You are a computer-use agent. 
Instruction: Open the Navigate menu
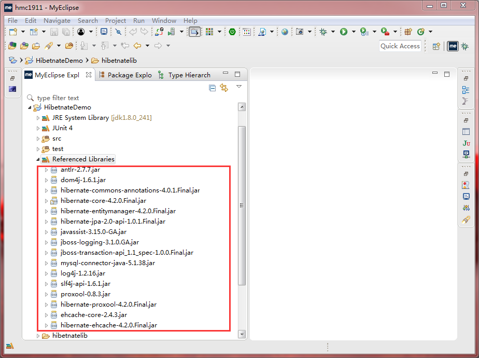point(57,20)
